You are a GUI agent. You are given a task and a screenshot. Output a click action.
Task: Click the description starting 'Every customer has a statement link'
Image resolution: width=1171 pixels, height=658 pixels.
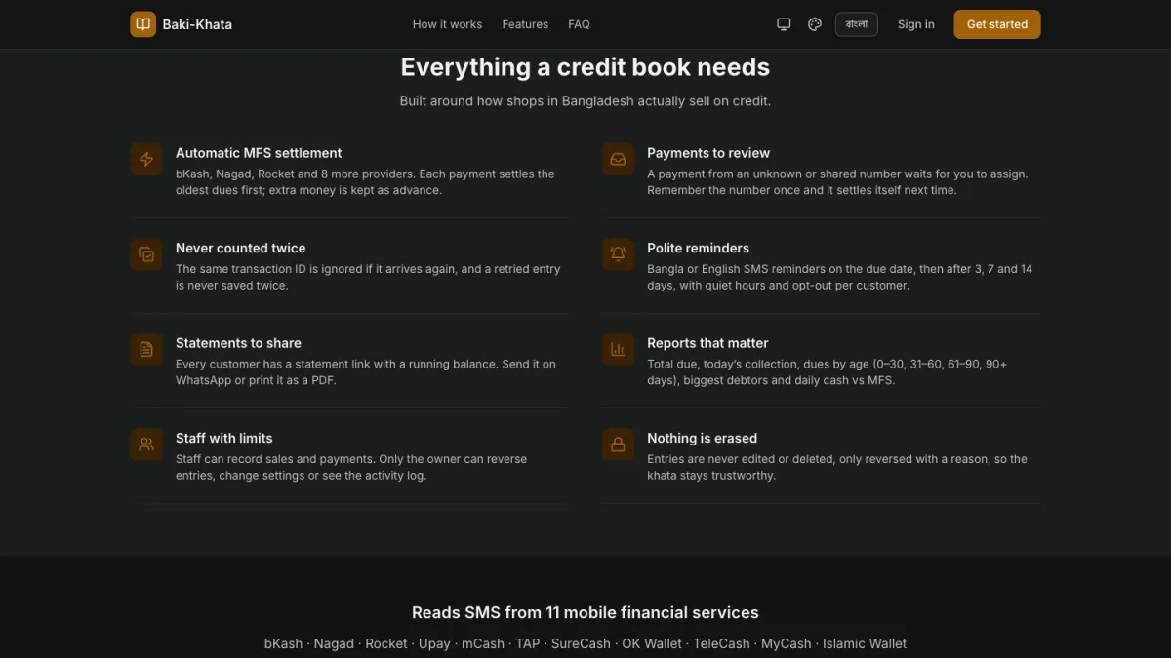pos(366,372)
